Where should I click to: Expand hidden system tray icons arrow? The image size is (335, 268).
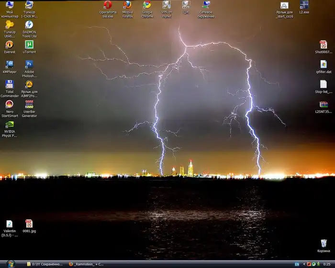pos(304,264)
